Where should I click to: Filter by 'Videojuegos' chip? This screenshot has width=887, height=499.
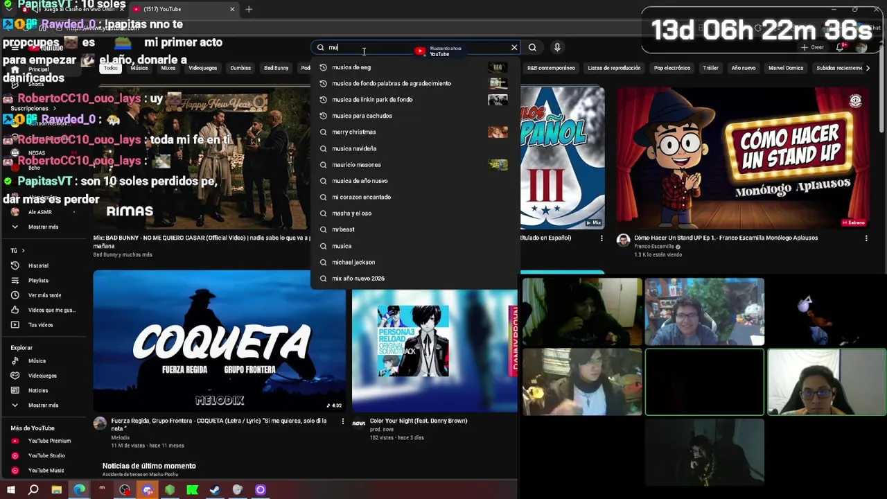tap(203, 68)
